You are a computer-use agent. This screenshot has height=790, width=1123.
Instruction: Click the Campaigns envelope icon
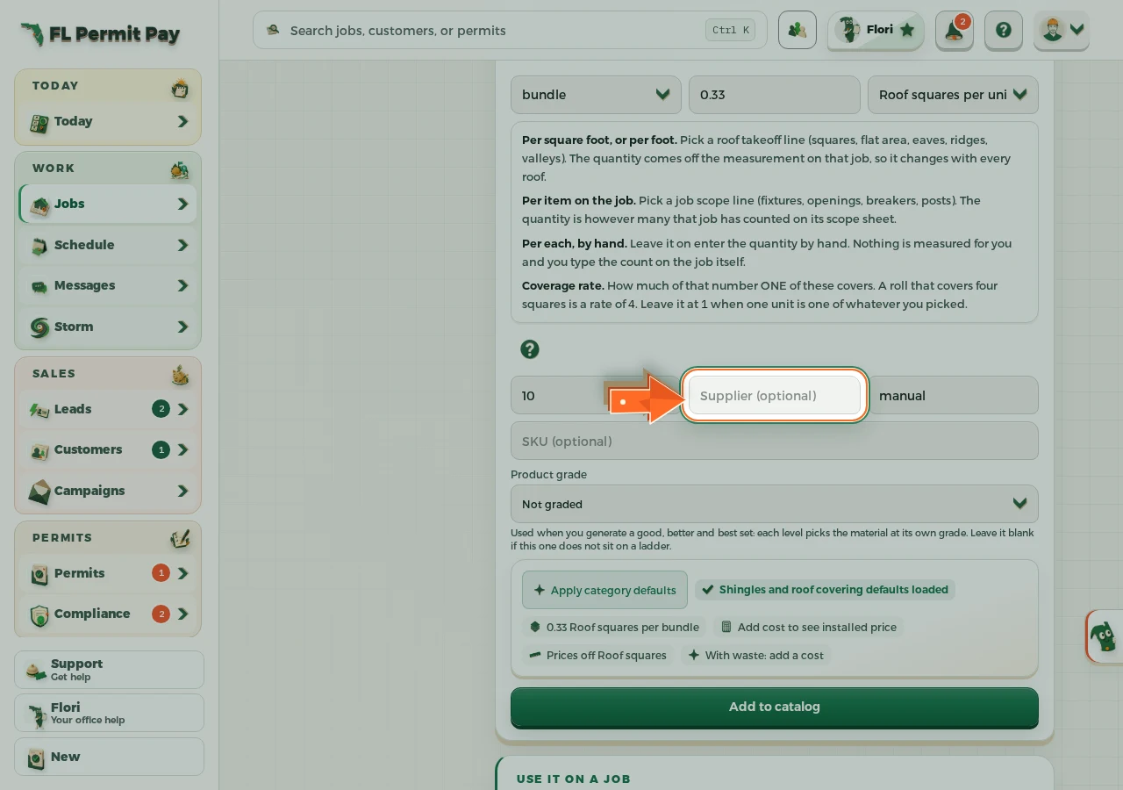(x=39, y=492)
